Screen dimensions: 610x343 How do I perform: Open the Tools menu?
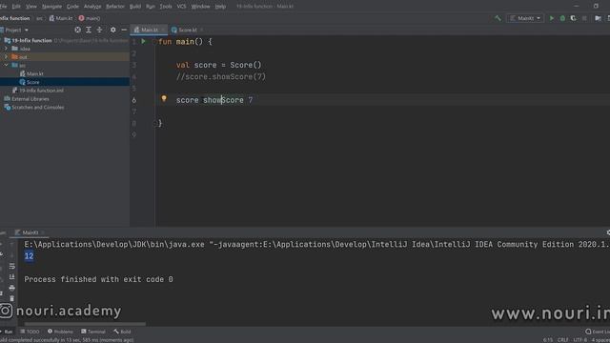pyautogui.click(x=166, y=7)
